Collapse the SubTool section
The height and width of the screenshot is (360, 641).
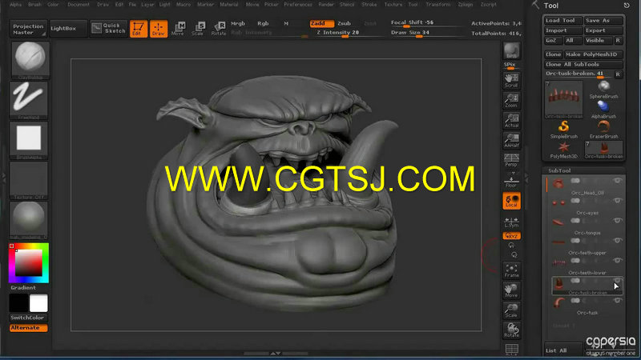pyautogui.click(x=559, y=170)
